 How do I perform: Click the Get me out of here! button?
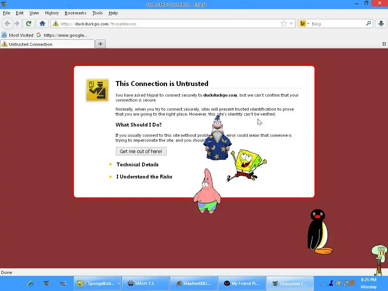click(x=141, y=151)
